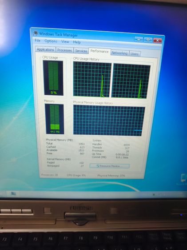Screen dimensions: 187x250
Task: Click the 'Commit (MB)' system label
Action: tap(99, 157)
